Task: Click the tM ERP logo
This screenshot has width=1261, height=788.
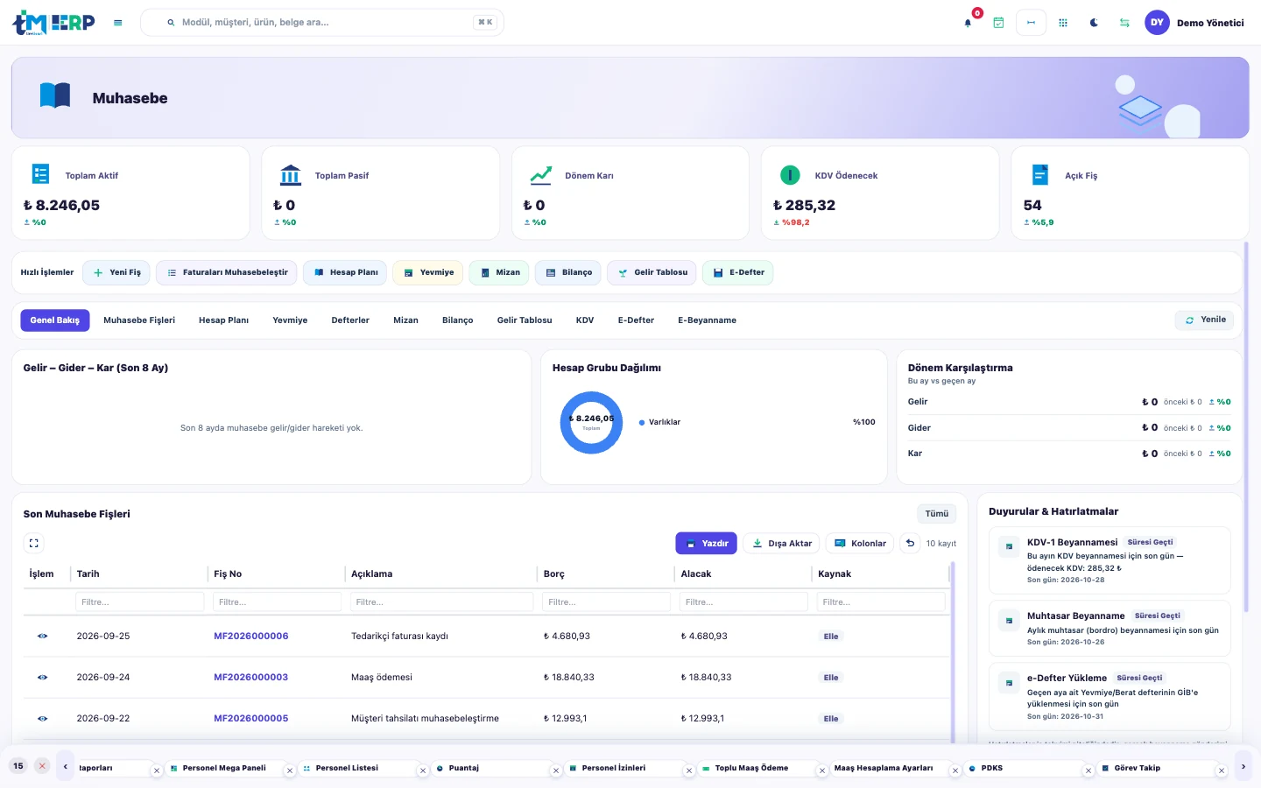Action: pos(53,23)
